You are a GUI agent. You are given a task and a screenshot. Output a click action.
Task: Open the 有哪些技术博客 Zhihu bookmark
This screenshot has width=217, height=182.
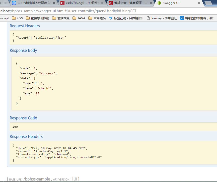tap(197, 18)
